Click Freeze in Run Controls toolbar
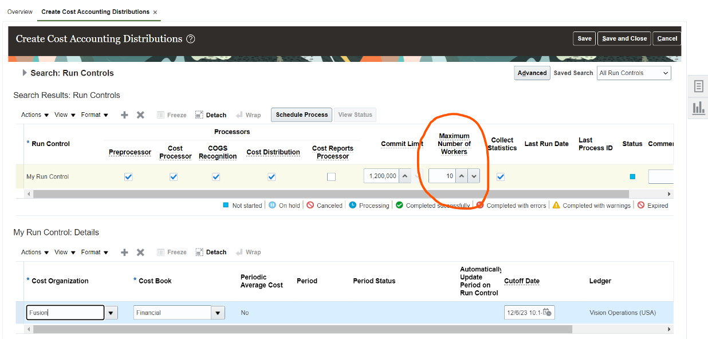 coord(172,115)
